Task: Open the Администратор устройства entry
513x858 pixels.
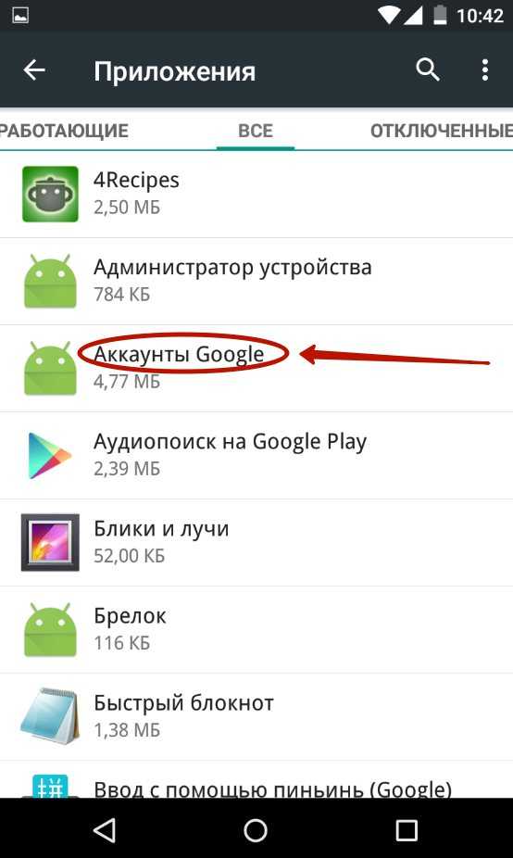Action: point(256,282)
